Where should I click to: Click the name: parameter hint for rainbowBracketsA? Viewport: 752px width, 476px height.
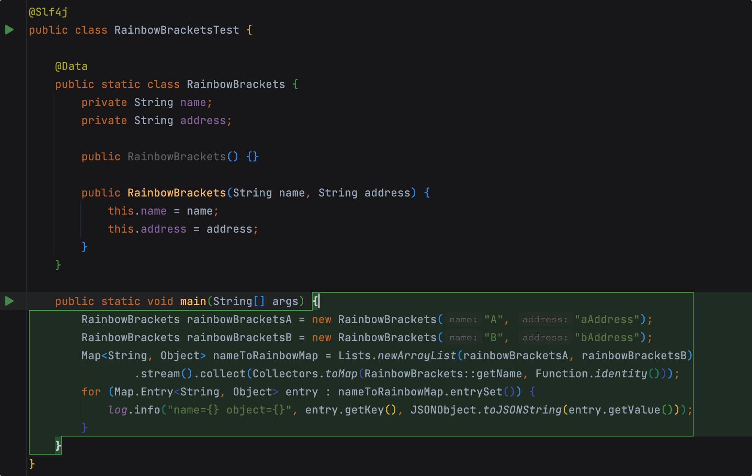pos(462,319)
